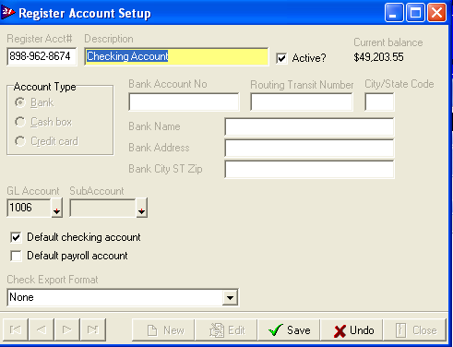Enable Default payroll account
Screen dimensions: 453x347
(16, 256)
